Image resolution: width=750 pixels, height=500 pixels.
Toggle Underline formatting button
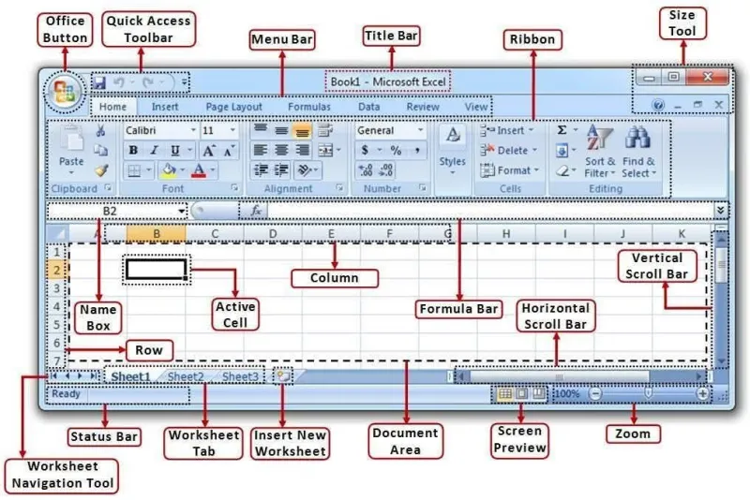(175, 151)
